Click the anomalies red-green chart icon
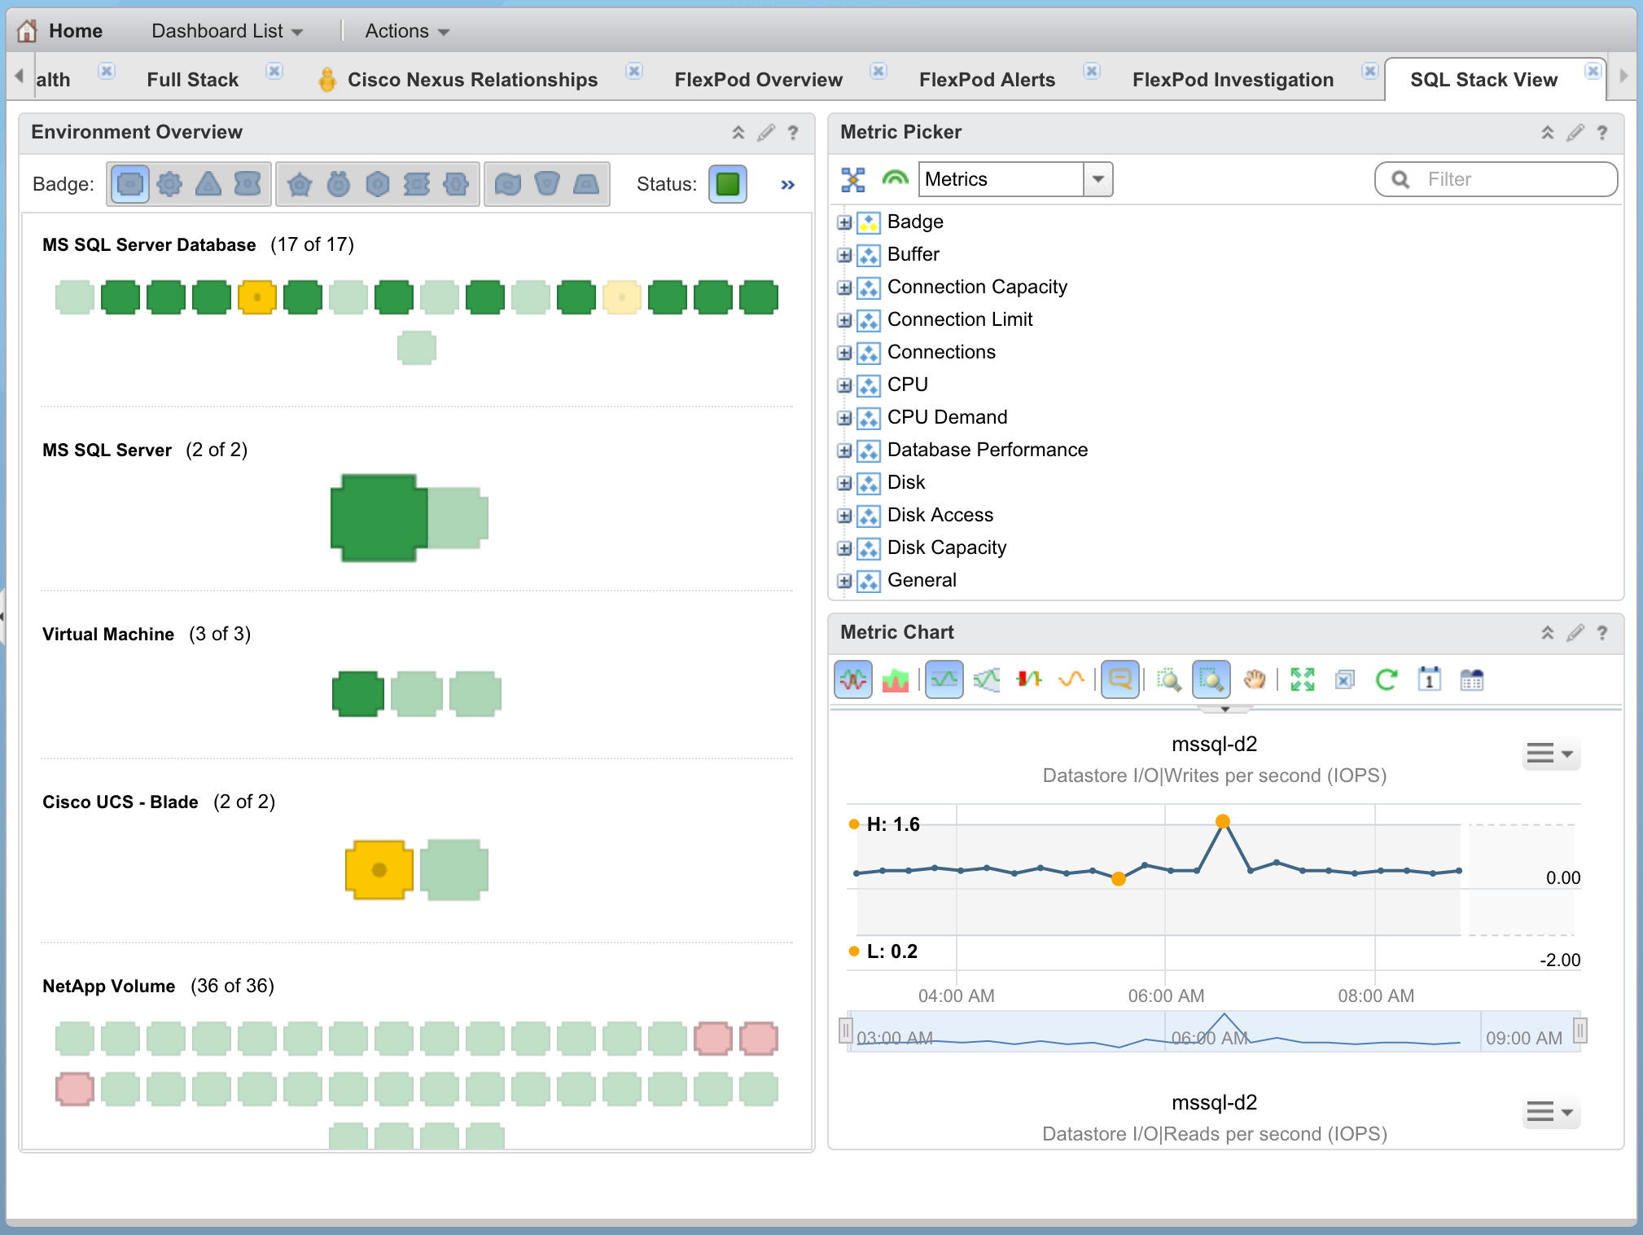This screenshot has height=1235, width=1643. (x=1029, y=679)
